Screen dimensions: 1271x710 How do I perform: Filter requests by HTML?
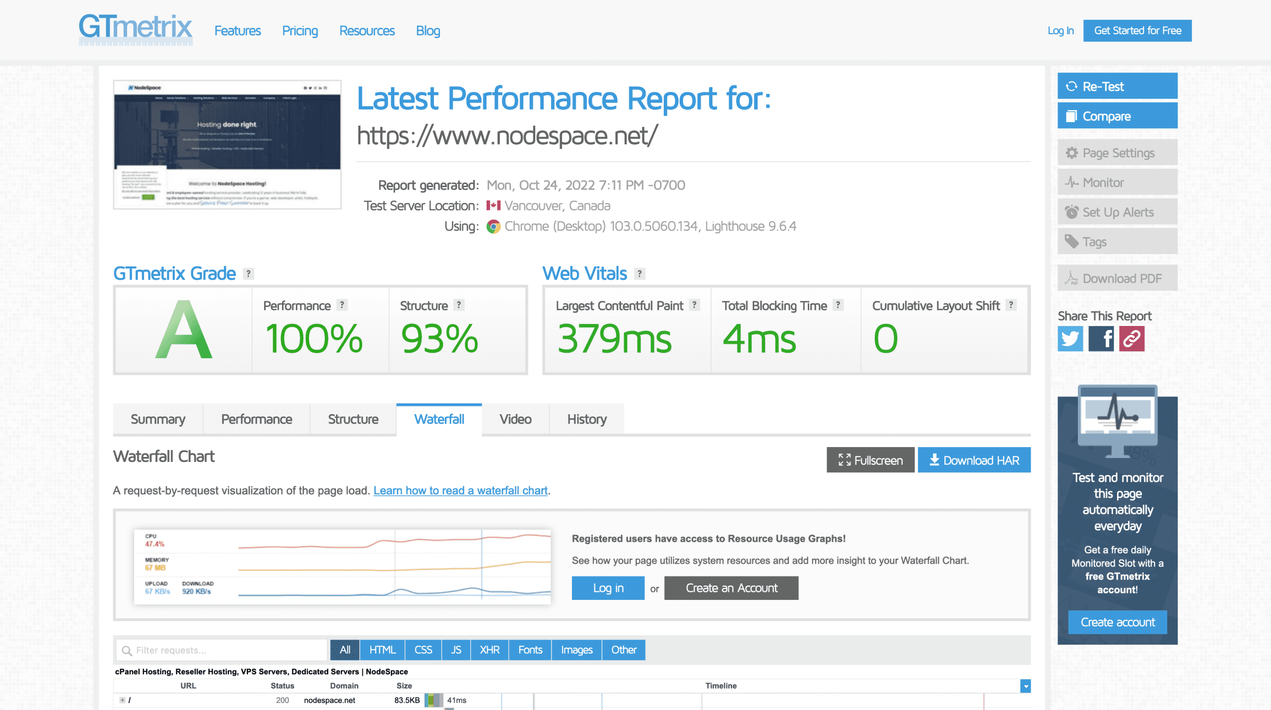click(x=382, y=650)
